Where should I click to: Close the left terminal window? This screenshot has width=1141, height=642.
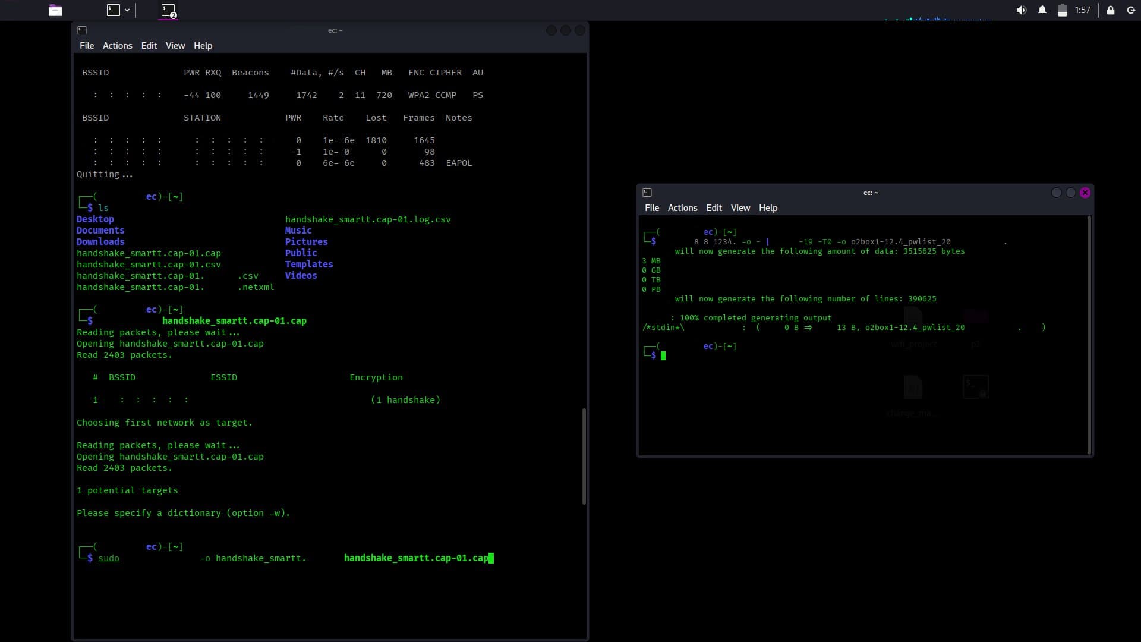[580, 30]
